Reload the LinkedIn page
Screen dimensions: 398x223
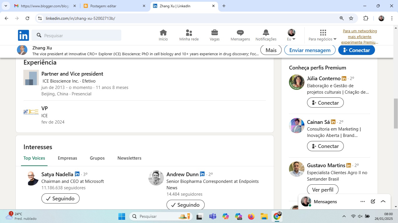point(27,18)
